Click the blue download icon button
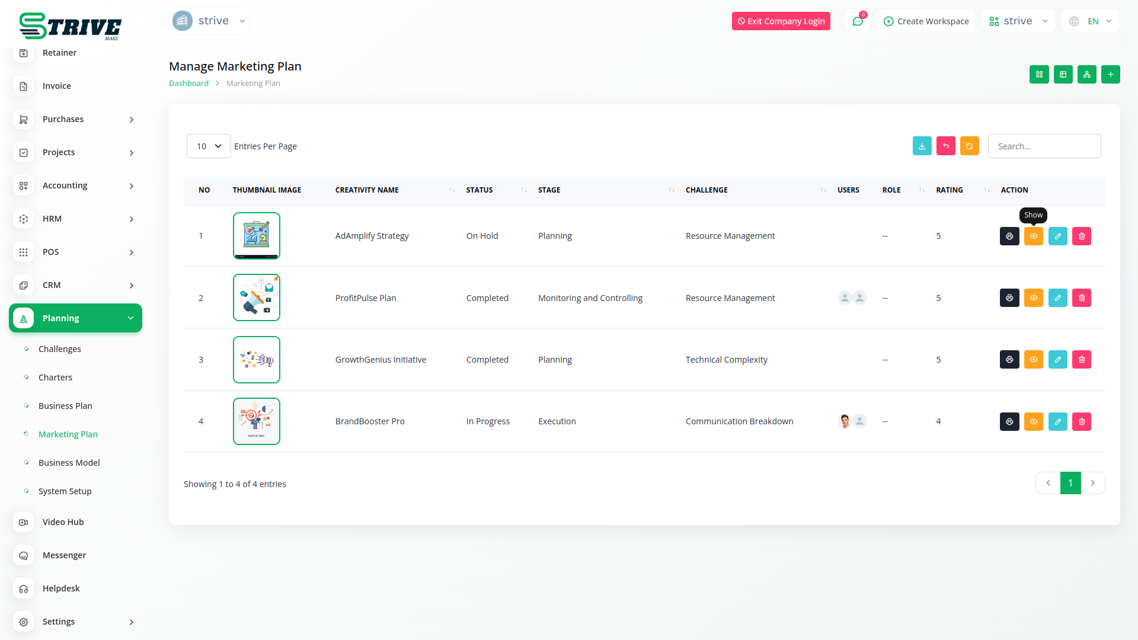This screenshot has width=1138, height=640. click(x=922, y=146)
